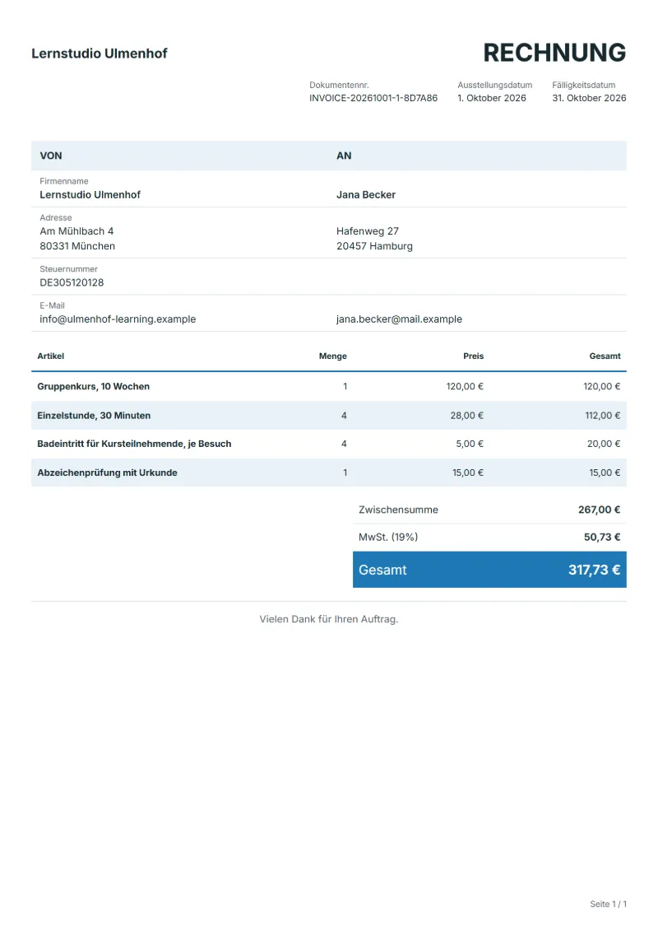Viewport: 658px width, 931px height.
Task: Click the Hafenweg 27 address line
Action: coord(368,231)
